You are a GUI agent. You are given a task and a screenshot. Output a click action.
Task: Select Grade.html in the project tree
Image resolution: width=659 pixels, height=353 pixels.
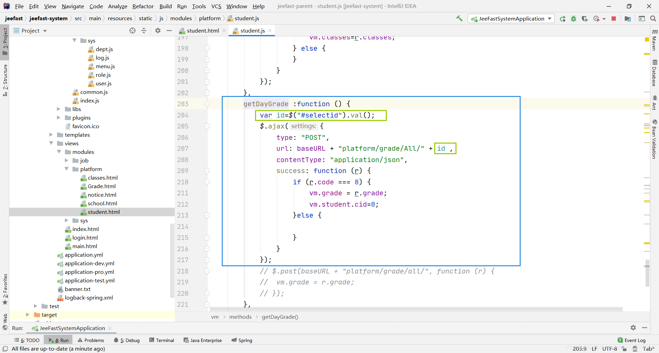102,186
